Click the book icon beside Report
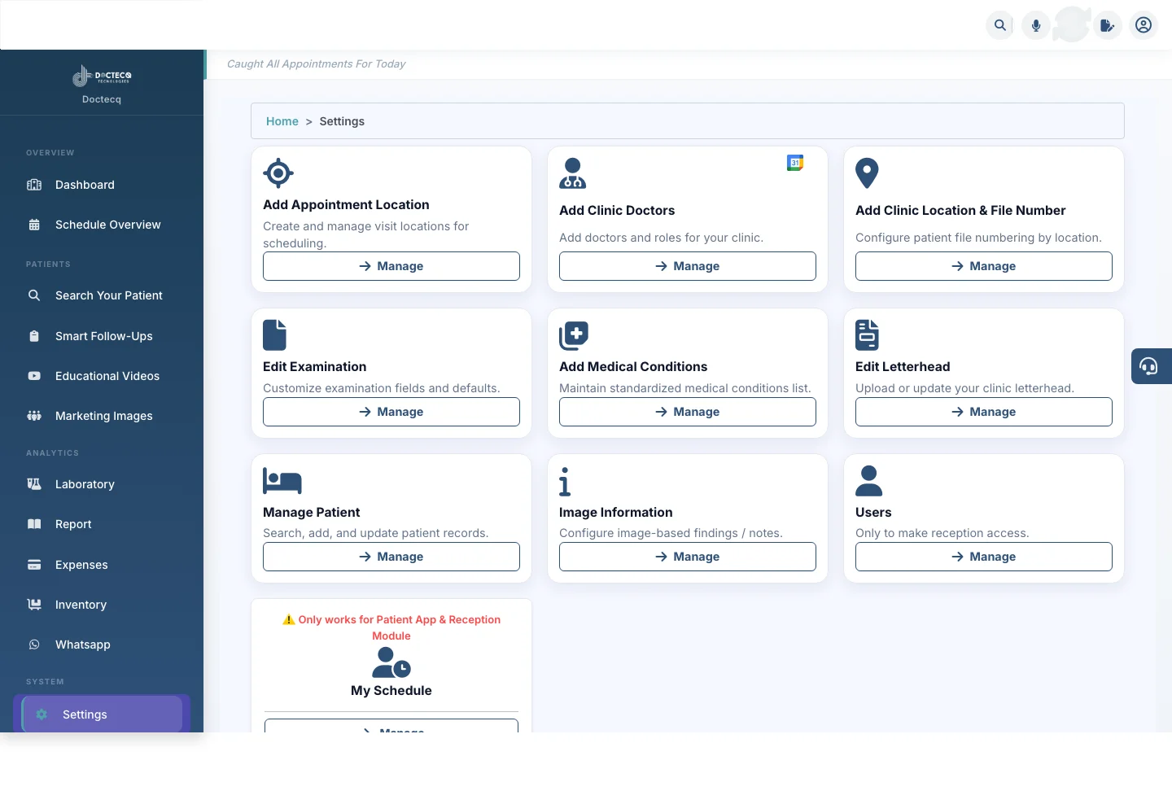This screenshot has height=791, width=1172. pyautogui.click(x=34, y=524)
